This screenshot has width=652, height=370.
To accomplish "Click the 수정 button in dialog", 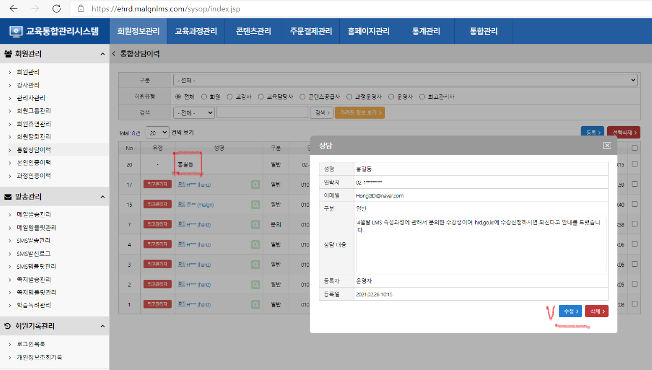I will pos(570,311).
